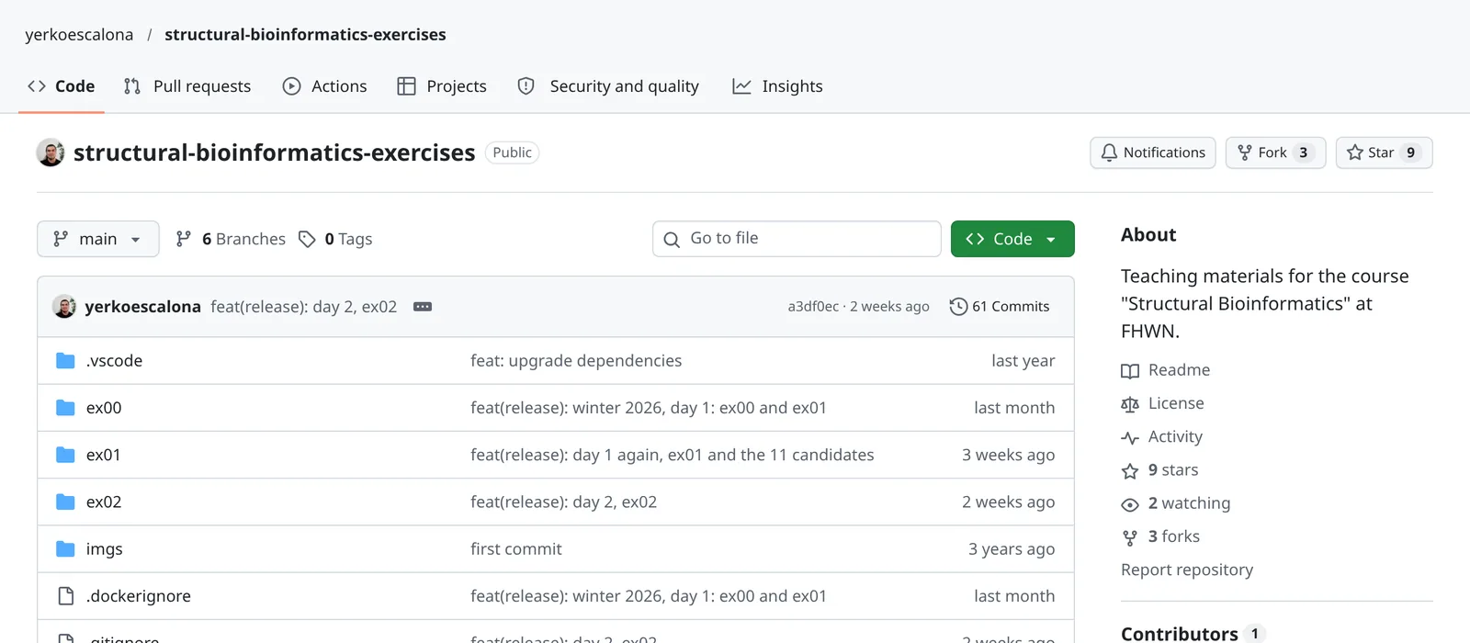The height and width of the screenshot is (643, 1470).
Task: Click the Notifications bell button
Action: [1153, 152]
